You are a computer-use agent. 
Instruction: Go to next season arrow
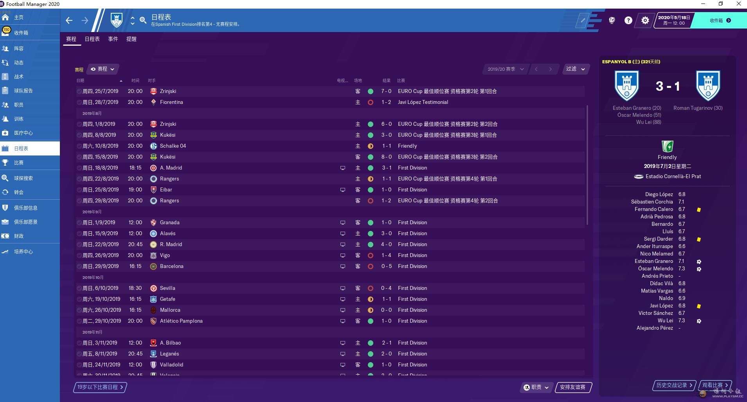551,69
